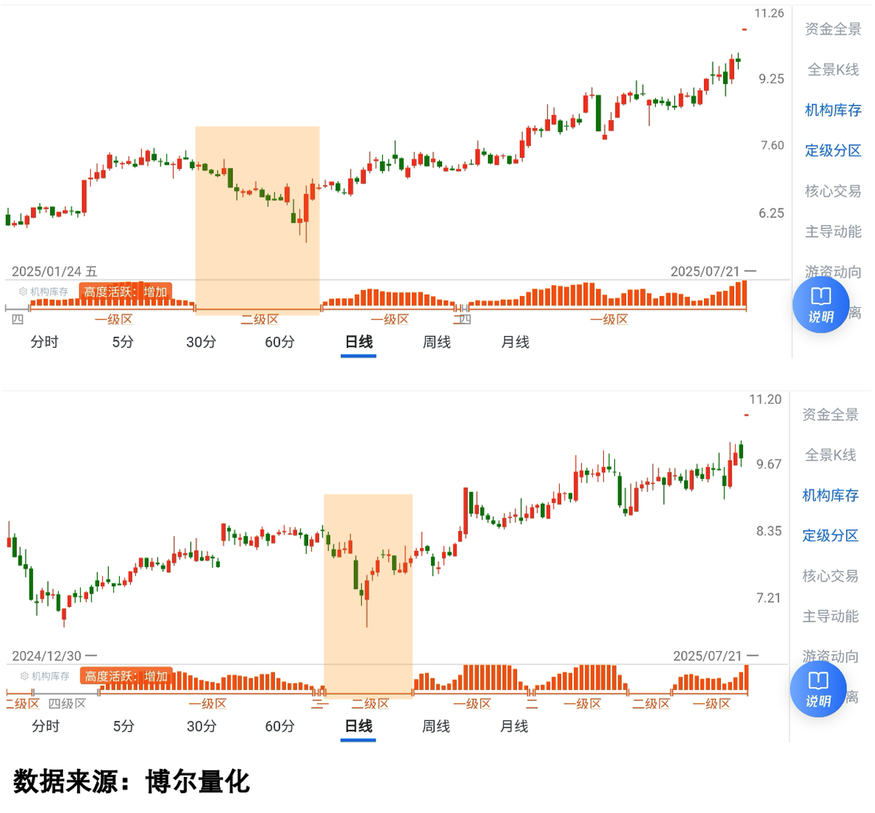The height and width of the screenshot is (813, 875).
Task: Select the 60分 tab in upper chart
Action: (280, 342)
